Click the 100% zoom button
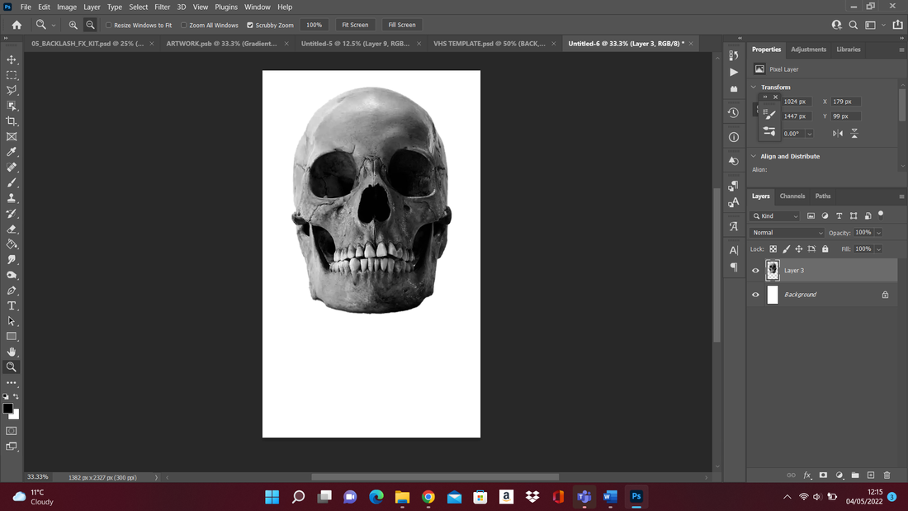Screen dimensions: 908x511 pos(314,25)
